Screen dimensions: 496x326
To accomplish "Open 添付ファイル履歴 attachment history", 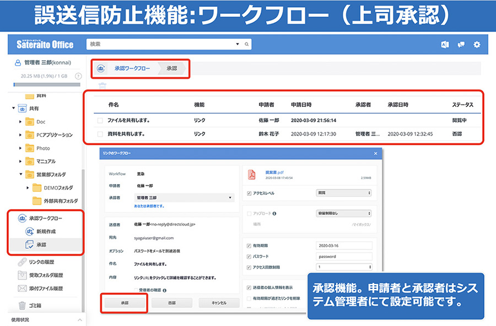I will 46,288.
